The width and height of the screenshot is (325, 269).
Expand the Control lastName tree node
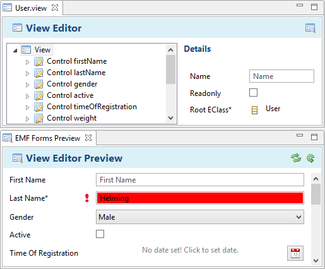point(27,73)
